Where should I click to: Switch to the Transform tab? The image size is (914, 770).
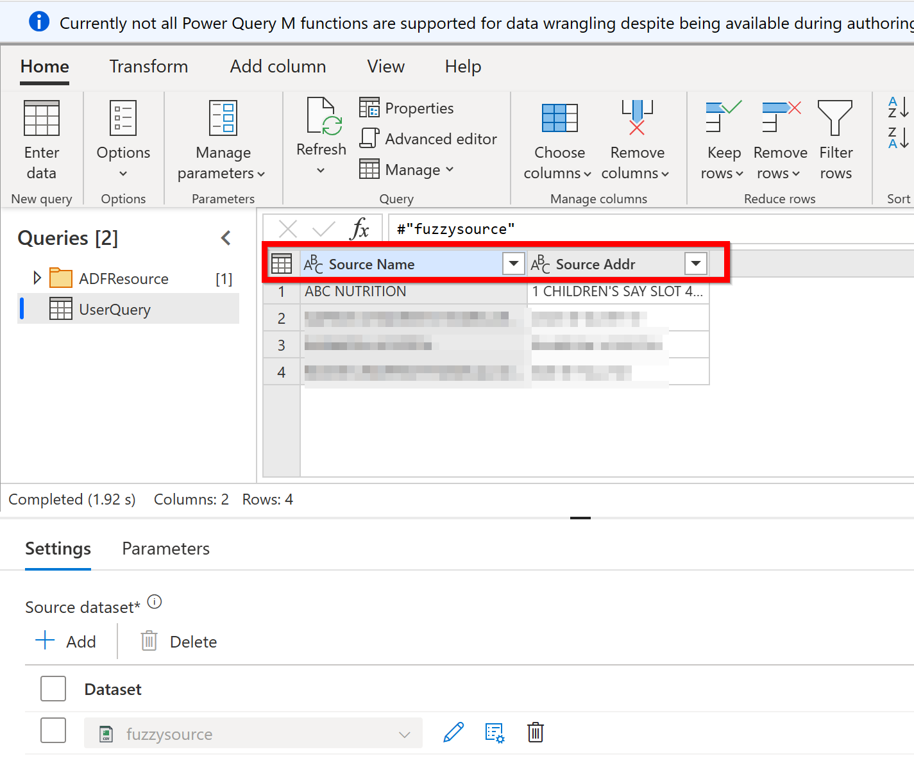[149, 67]
